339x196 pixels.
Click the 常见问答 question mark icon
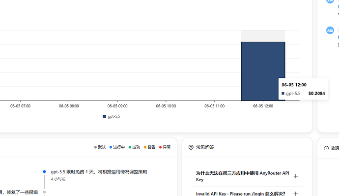pos(191,147)
